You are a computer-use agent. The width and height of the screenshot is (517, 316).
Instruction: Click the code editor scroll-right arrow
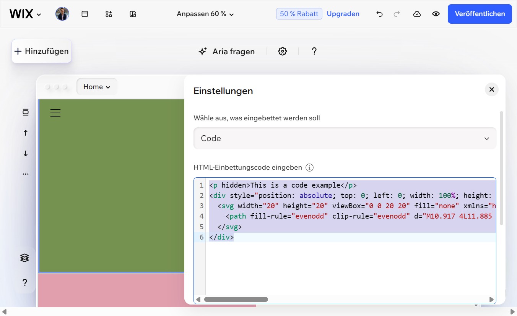(492, 300)
